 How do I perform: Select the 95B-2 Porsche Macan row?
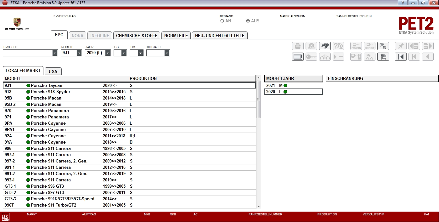129,104
